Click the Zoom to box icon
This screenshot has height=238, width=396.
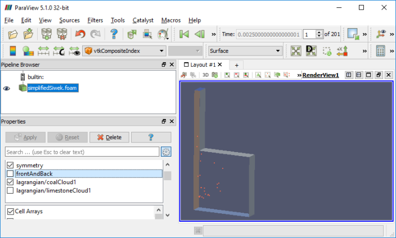327,51
